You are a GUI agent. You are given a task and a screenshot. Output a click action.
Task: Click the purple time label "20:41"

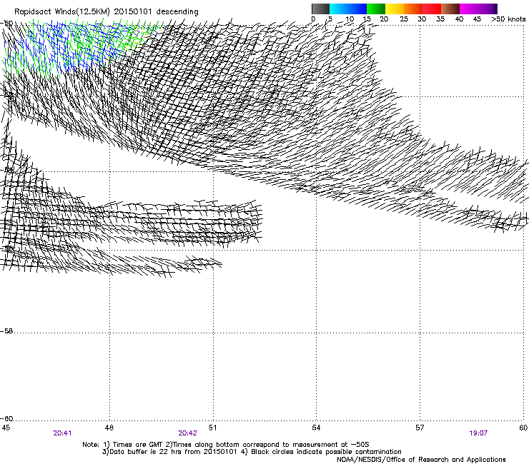click(62, 433)
